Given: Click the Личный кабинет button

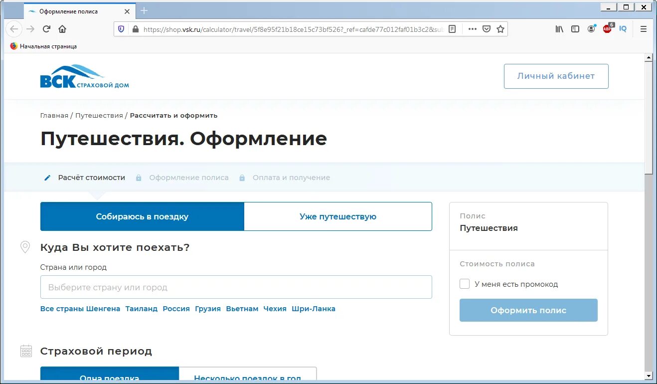Looking at the screenshot, I should coord(556,76).
